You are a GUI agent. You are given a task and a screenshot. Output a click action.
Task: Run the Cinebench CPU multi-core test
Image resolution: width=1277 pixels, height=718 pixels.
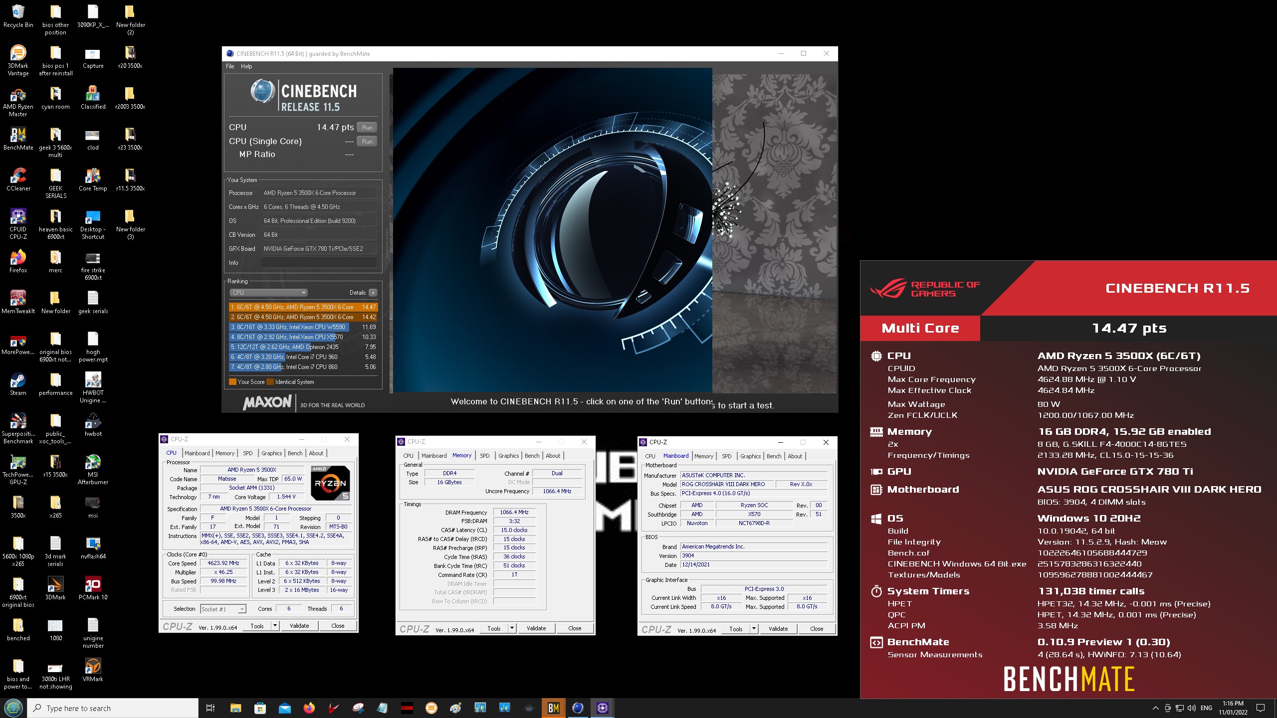point(367,128)
